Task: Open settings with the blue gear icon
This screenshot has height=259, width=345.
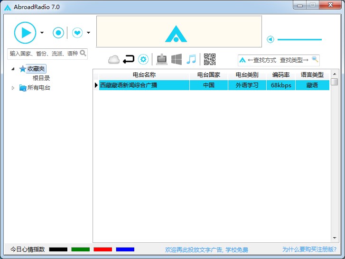Action: [143, 59]
